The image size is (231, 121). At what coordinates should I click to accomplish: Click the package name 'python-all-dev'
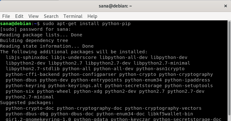tap(114, 69)
